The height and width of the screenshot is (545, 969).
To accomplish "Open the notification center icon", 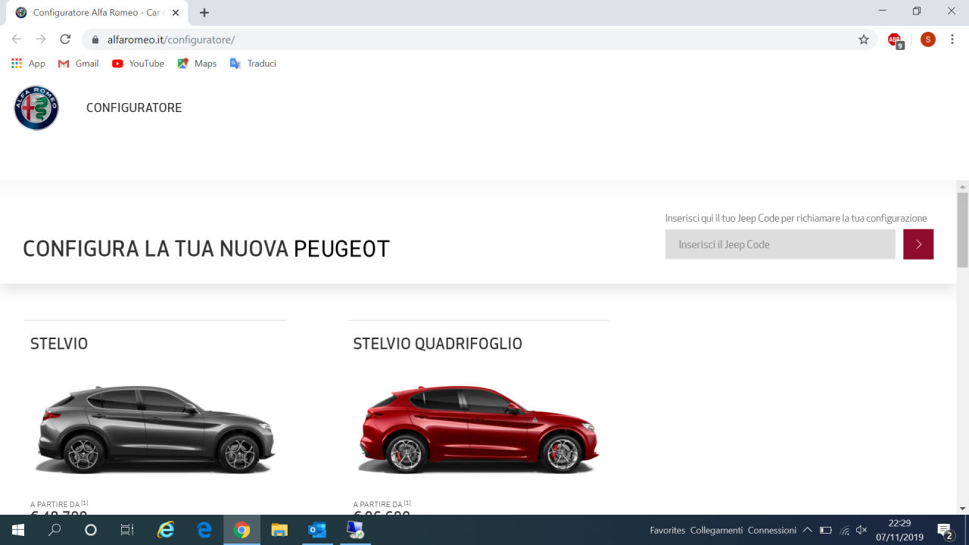I will (945, 530).
